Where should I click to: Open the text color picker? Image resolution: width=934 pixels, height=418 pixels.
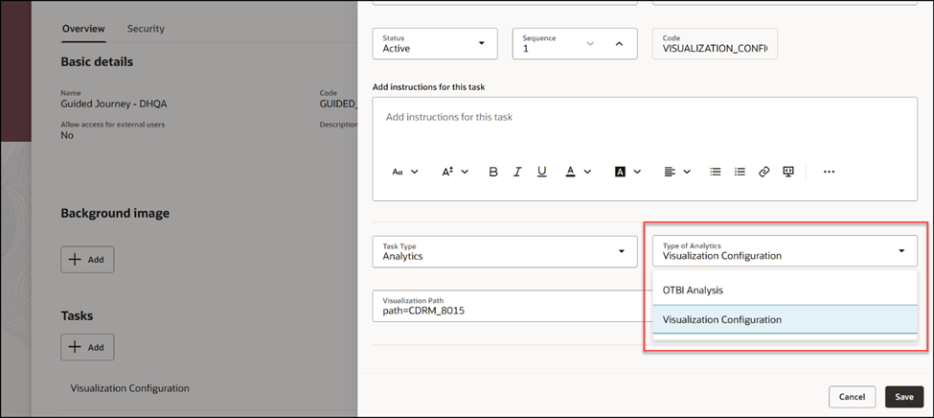578,172
